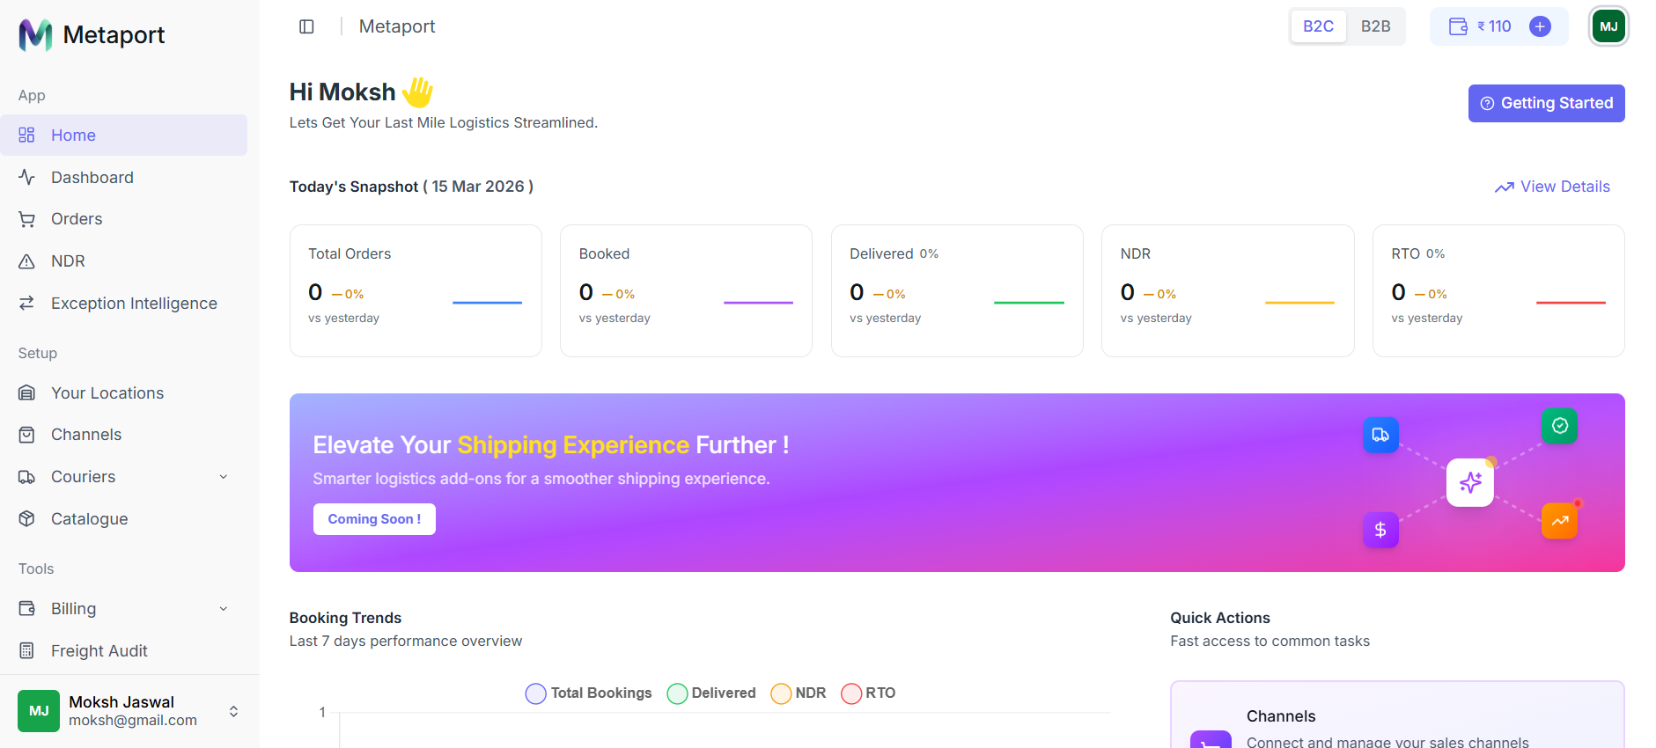This screenshot has width=1656, height=748.
Task: Click the Total Orders snapshot card
Action: [x=416, y=290]
